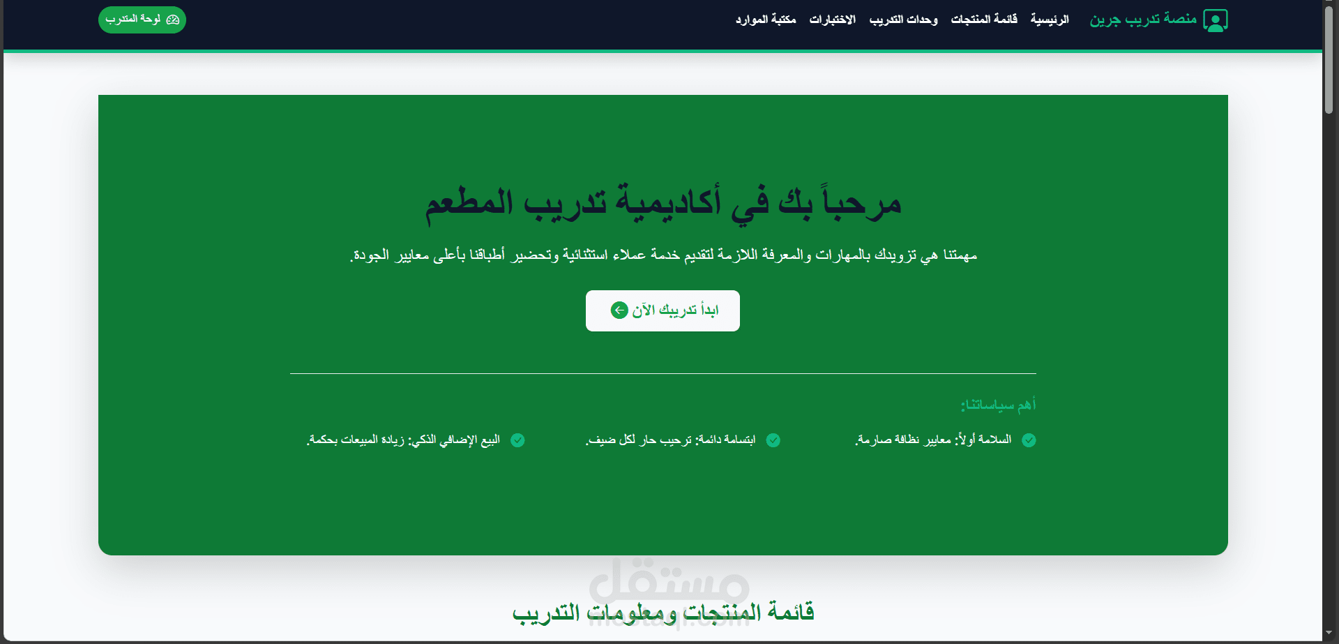The width and height of the screenshot is (1339, 644).
Task: Open الرئيسية from the navigation bar
Action: [x=1049, y=19]
